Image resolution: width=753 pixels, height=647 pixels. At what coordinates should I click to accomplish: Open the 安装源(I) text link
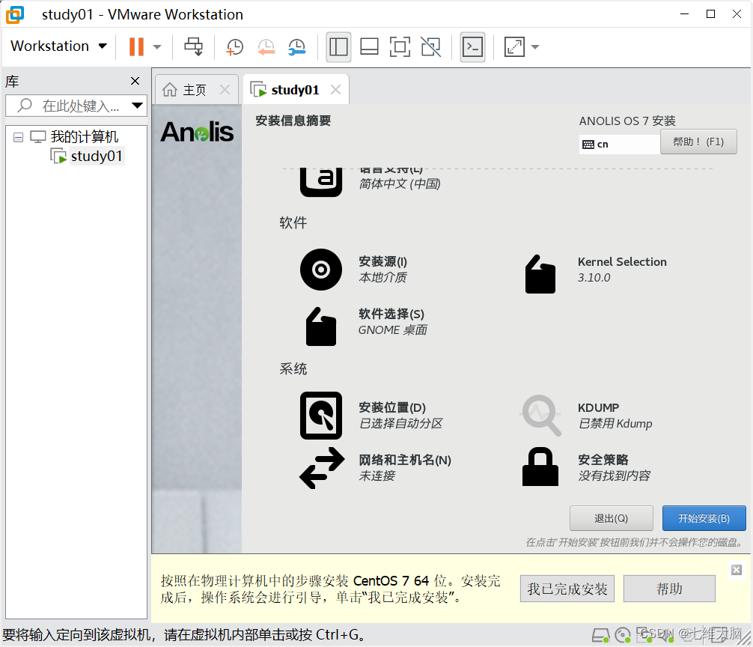coord(382,261)
